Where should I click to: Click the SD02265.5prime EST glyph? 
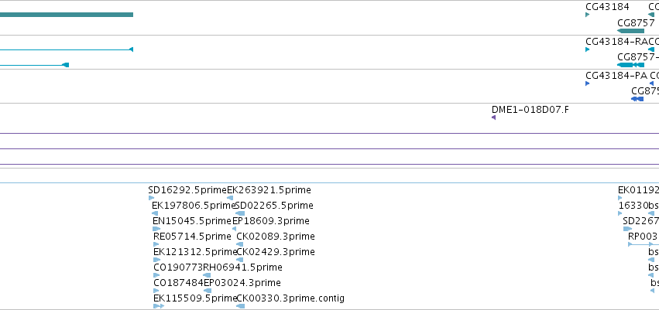pos(240,213)
